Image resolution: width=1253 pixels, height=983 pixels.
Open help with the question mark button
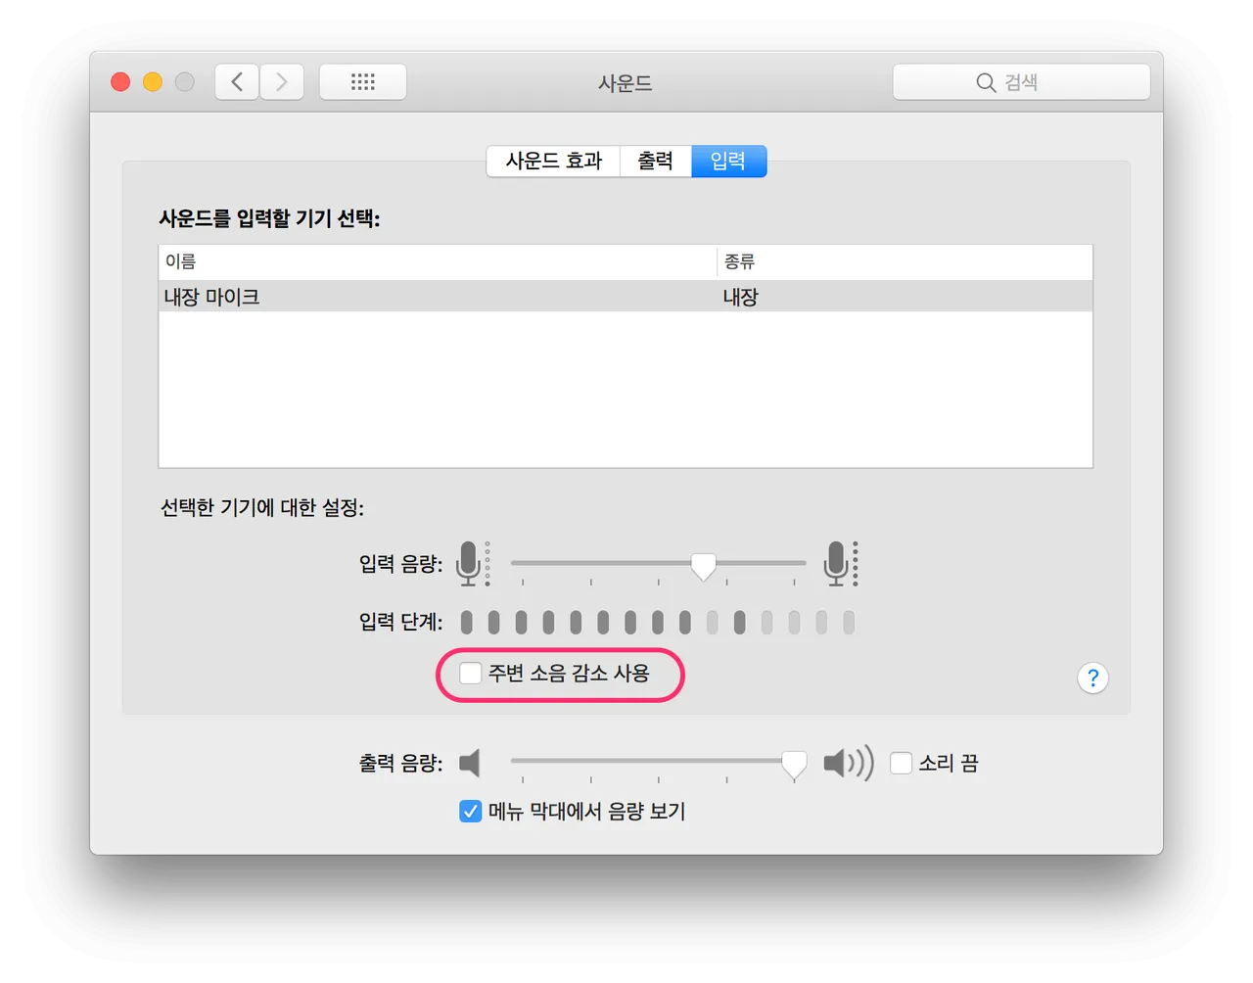1092,678
